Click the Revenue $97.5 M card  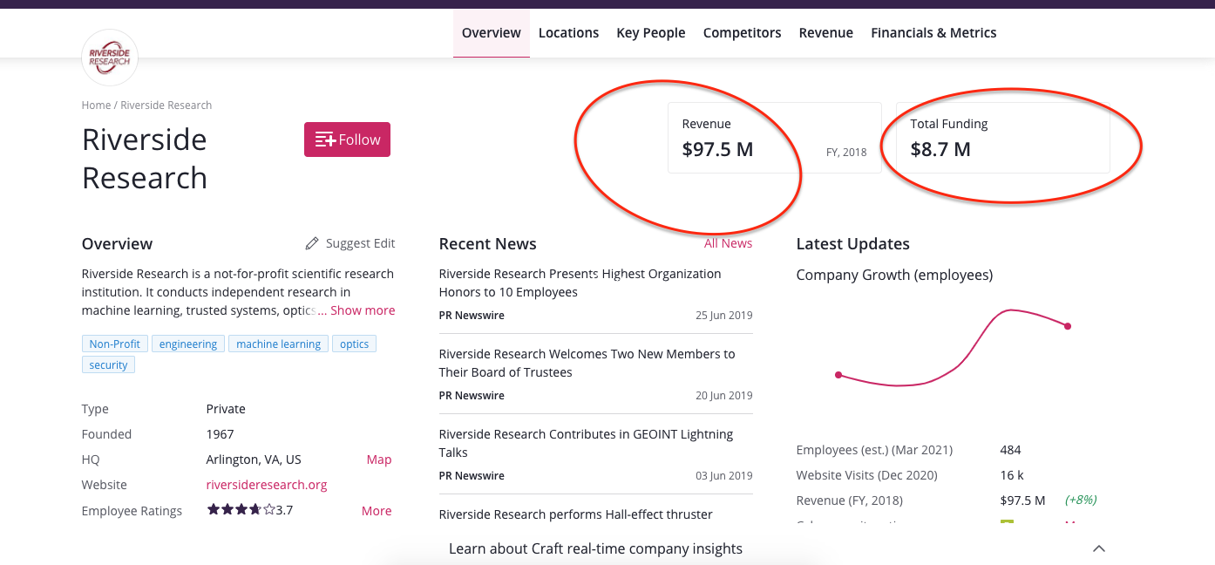pyautogui.click(x=775, y=138)
